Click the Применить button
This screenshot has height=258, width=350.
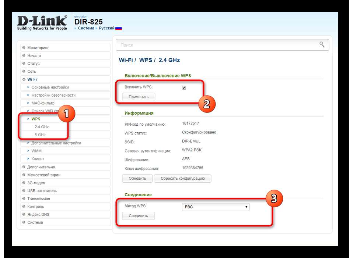[x=139, y=97]
